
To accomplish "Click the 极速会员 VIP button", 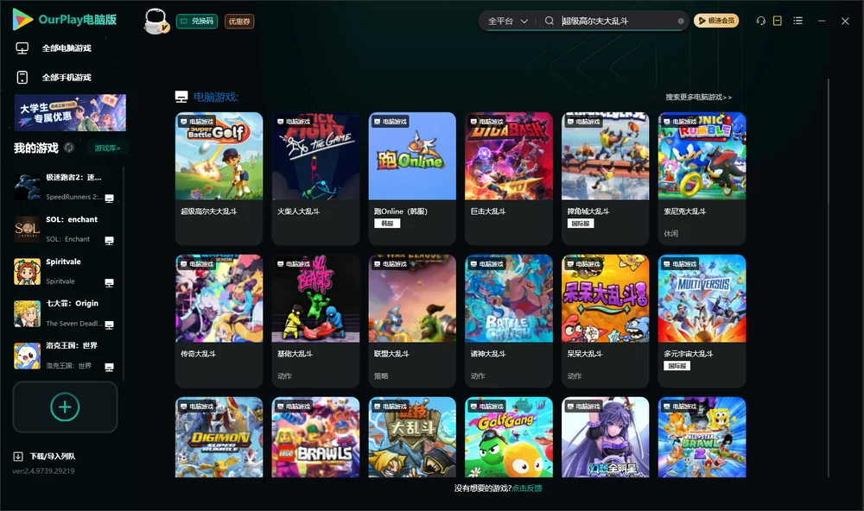I will tap(716, 21).
